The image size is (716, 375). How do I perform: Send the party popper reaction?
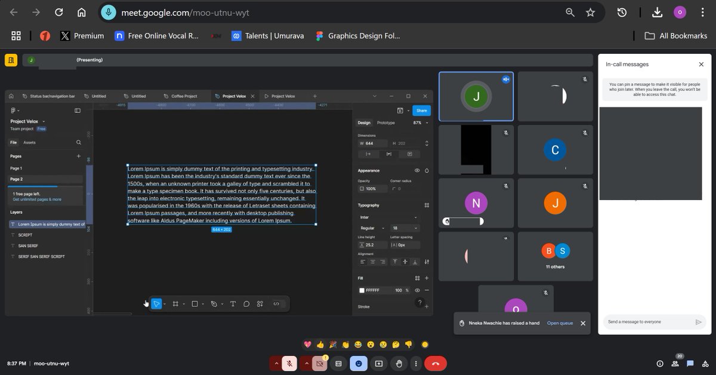point(333,345)
